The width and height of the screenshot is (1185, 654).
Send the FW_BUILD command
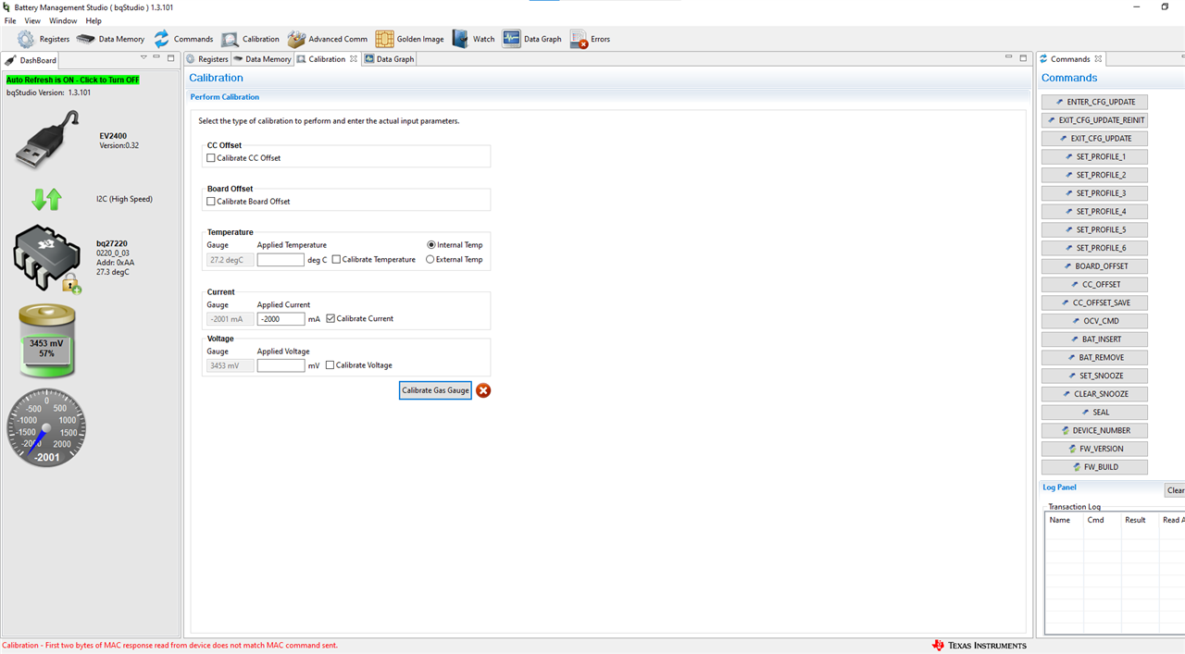[x=1094, y=467]
